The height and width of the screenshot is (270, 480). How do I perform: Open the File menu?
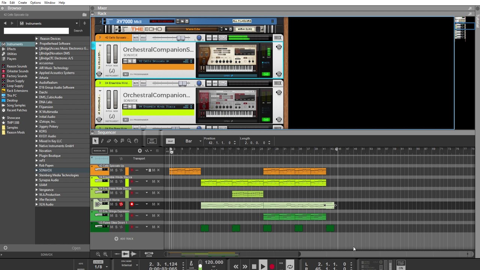pyautogui.click(x=4, y=3)
